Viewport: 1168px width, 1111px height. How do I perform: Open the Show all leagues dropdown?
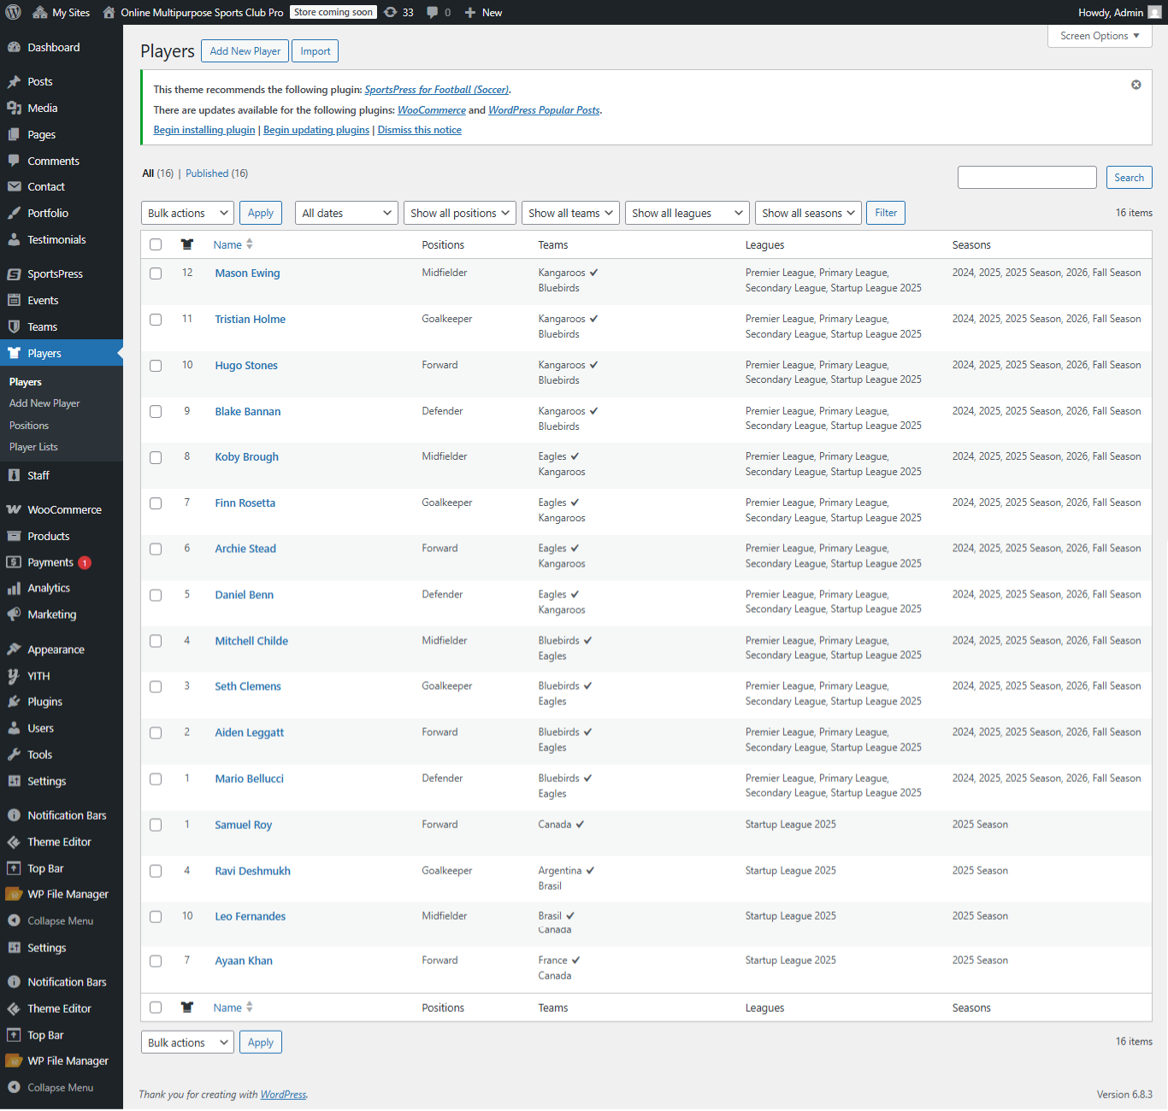pyautogui.click(x=687, y=213)
